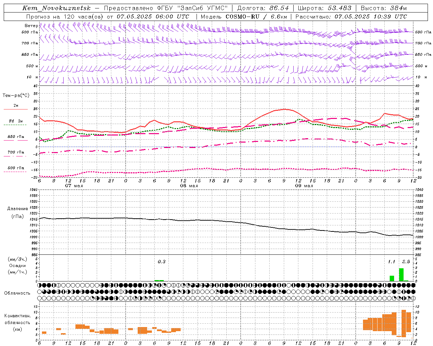
Task: Select the 'Высота: 384м' header value
Action: [384, 8]
